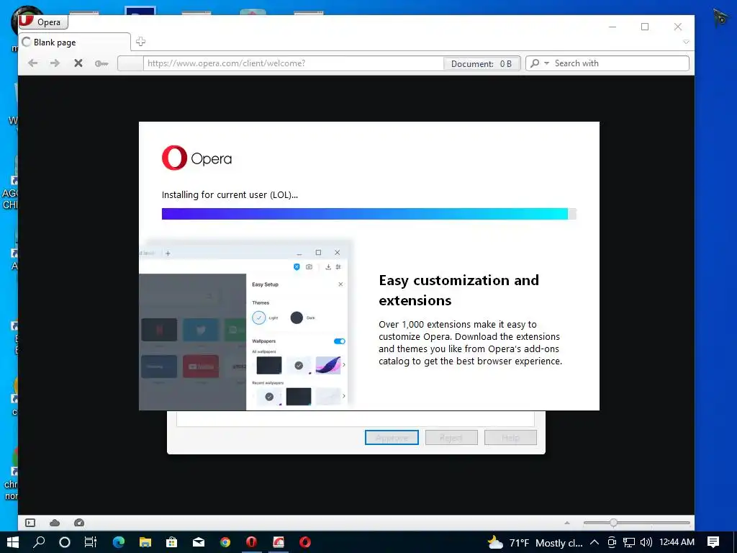Launch Google Chrome from taskbar
This screenshot has height=553, width=737.
tap(225, 542)
